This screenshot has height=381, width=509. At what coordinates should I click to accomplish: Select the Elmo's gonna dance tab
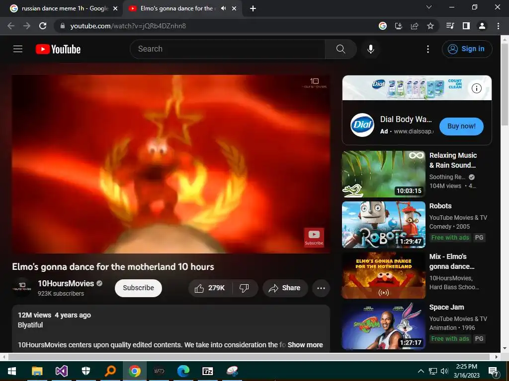pyautogui.click(x=177, y=8)
